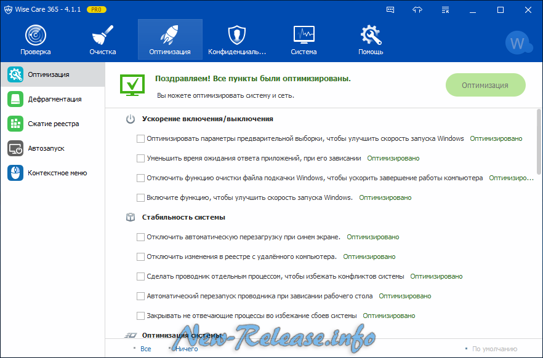Select the Оптимизация rocket tab
The height and width of the screenshot is (358, 543).
point(170,40)
